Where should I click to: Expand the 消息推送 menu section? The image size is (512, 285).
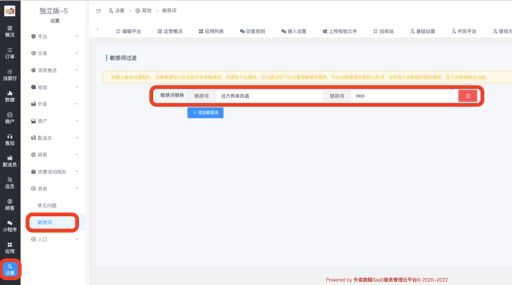pos(55,70)
